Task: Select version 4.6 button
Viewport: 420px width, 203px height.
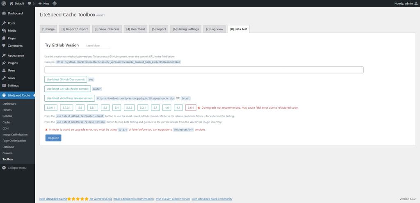Action: 167,108
